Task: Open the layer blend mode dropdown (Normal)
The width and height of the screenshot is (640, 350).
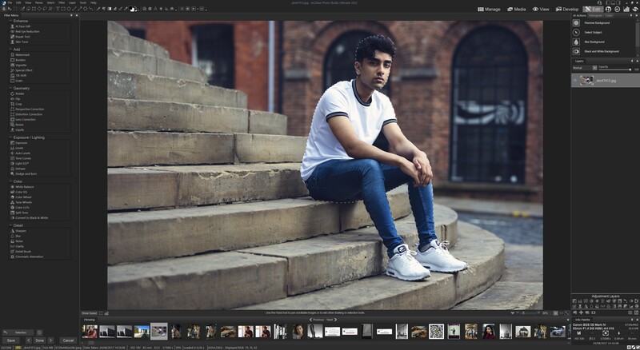Action: click(x=585, y=68)
